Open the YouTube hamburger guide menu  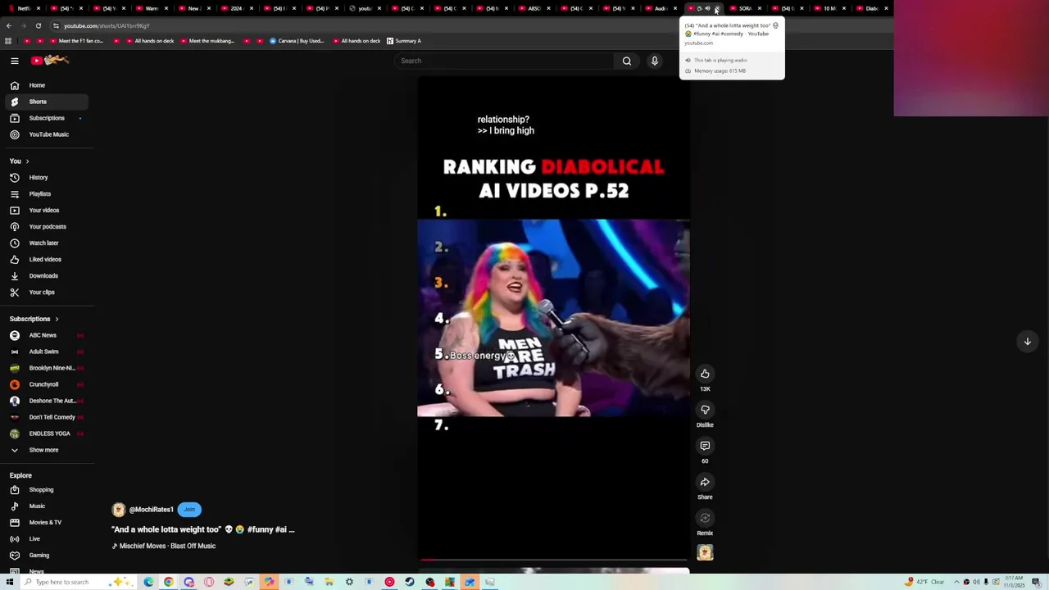pyautogui.click(x=14, y=61)
